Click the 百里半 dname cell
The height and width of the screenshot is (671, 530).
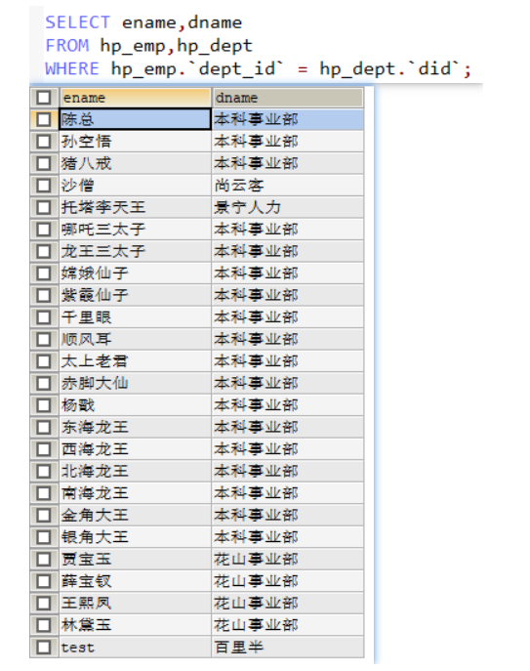coord(288,647)
